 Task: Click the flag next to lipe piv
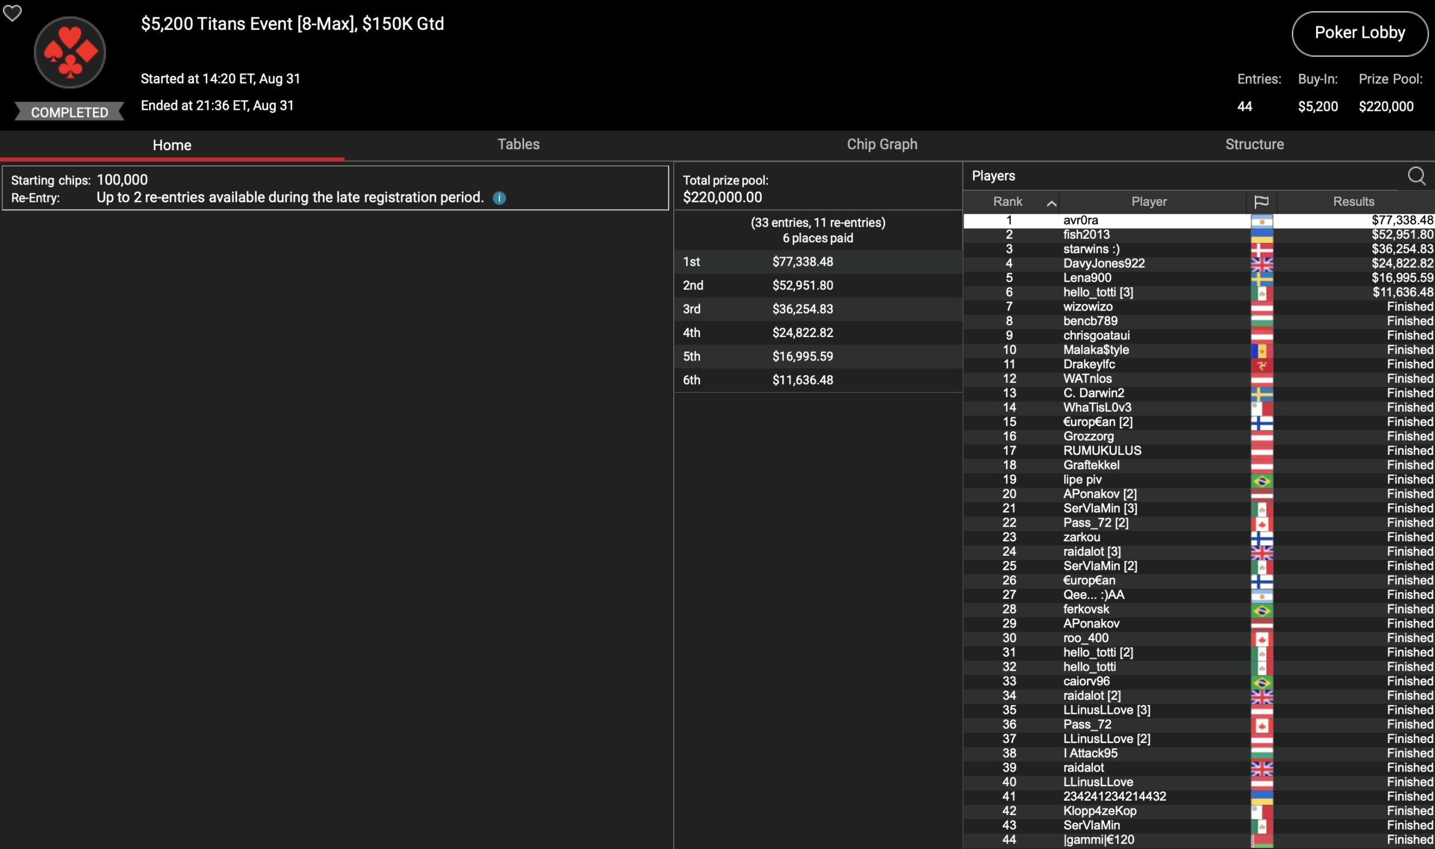click(x=1261, y=481)
